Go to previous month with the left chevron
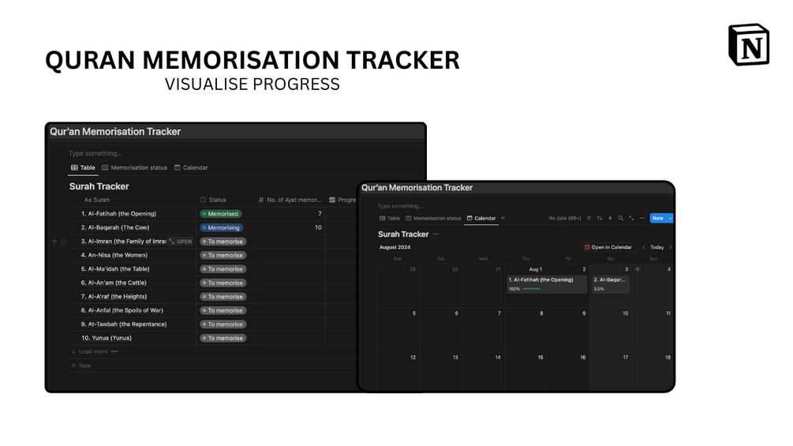Screen dimensions: 793x446 point(644,247)
